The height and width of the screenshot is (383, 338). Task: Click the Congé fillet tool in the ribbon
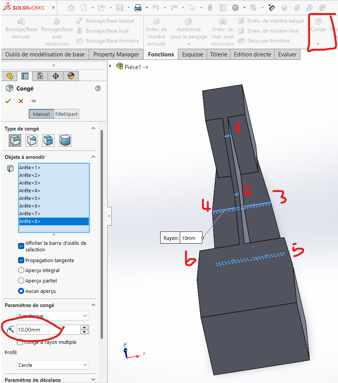[318, 25]
